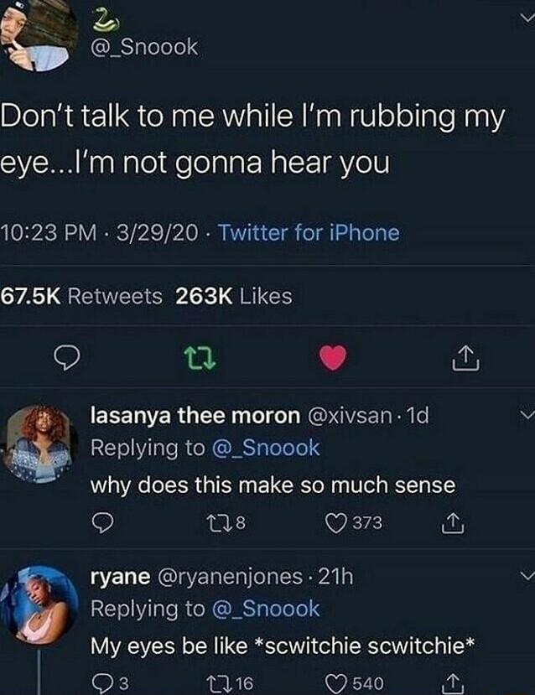Screen dimensions: 535x695
Task: Unlike the tweet via the red heart icon
Action: (333, 358)
